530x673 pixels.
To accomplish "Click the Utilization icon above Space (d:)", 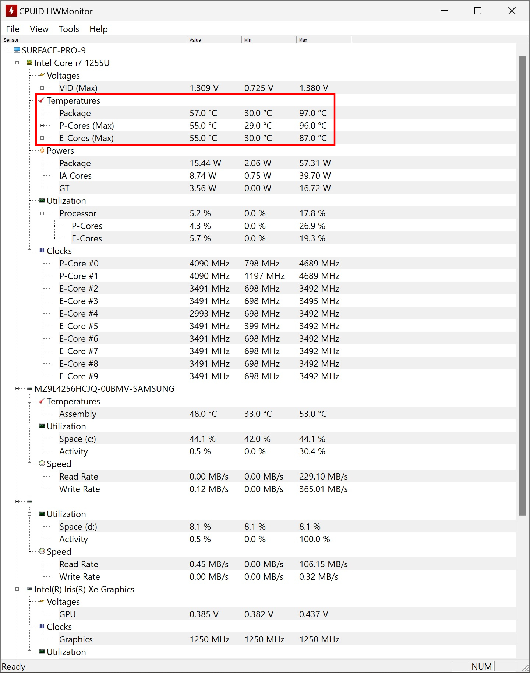I will point(42,514).
